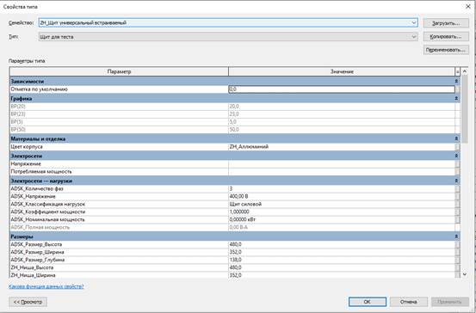Close the Свойства типа dialog
Viewport: 476px width, 313px height.
(467, 6)
